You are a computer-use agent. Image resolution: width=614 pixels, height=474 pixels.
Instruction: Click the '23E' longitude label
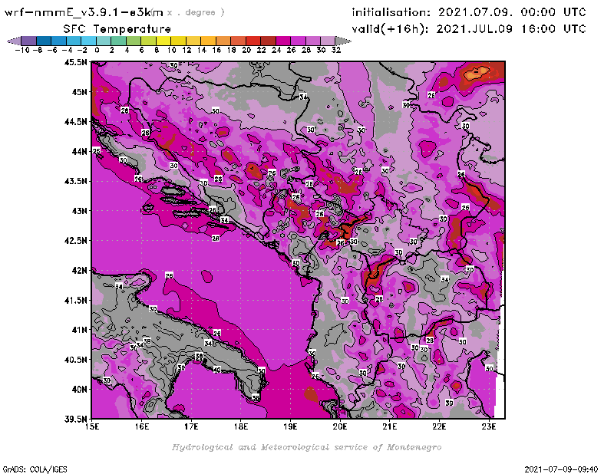click(489, 426)
